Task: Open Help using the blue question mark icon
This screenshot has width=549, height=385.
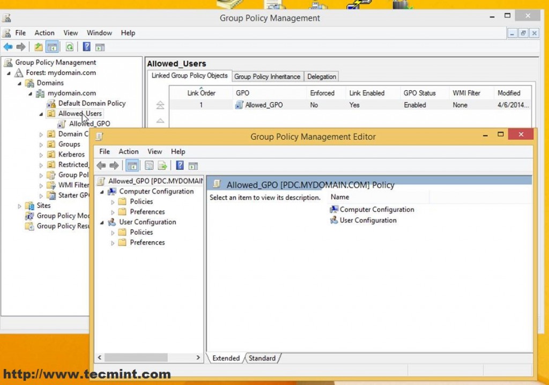Action: pyautogui.click(x=86, y=47)
